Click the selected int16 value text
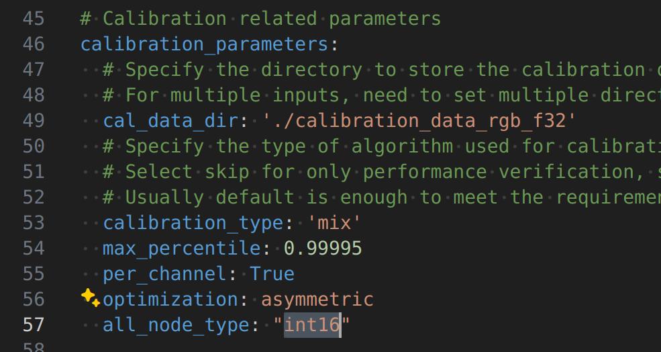The image size is (661, 352). (312, 325)
